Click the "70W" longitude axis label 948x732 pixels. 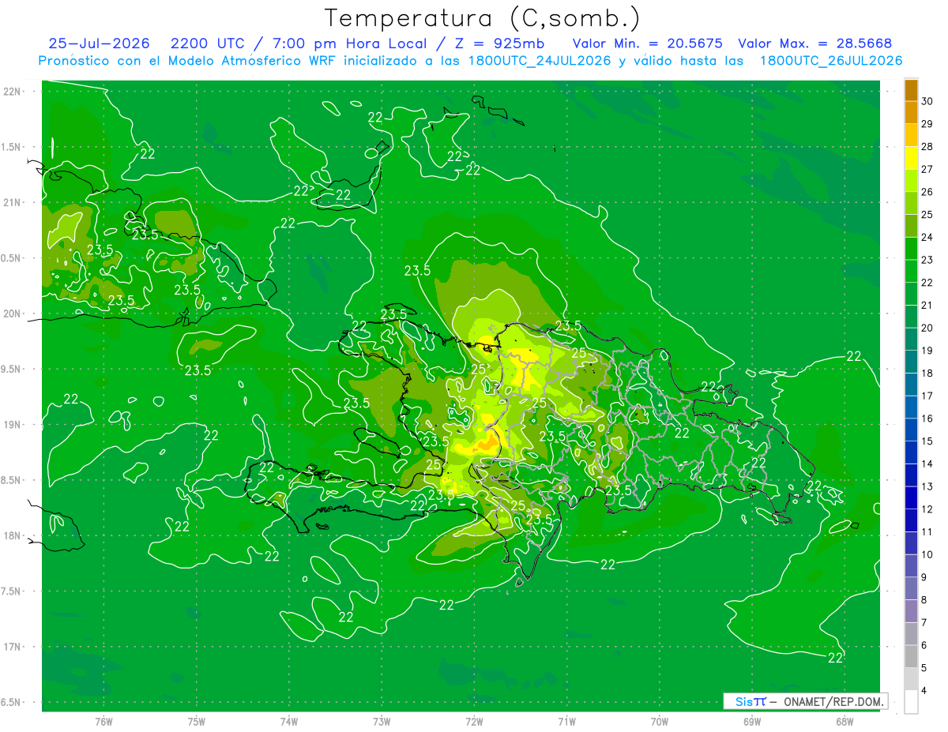click(x=660, y=721)
